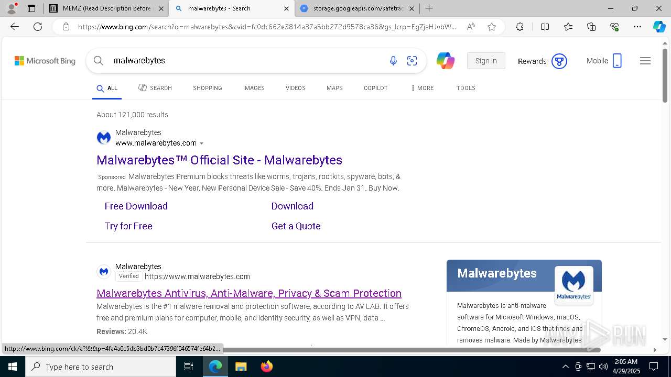Show hidden system tray icons

click(565, 367)
